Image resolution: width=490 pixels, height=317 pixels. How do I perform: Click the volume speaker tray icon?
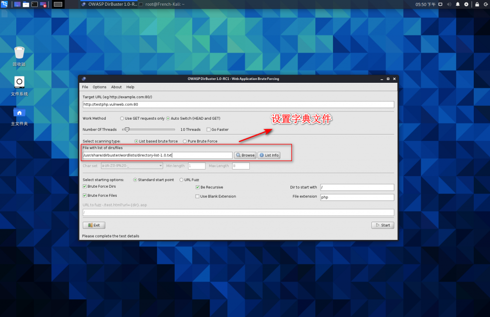click(x=449, y=4)
